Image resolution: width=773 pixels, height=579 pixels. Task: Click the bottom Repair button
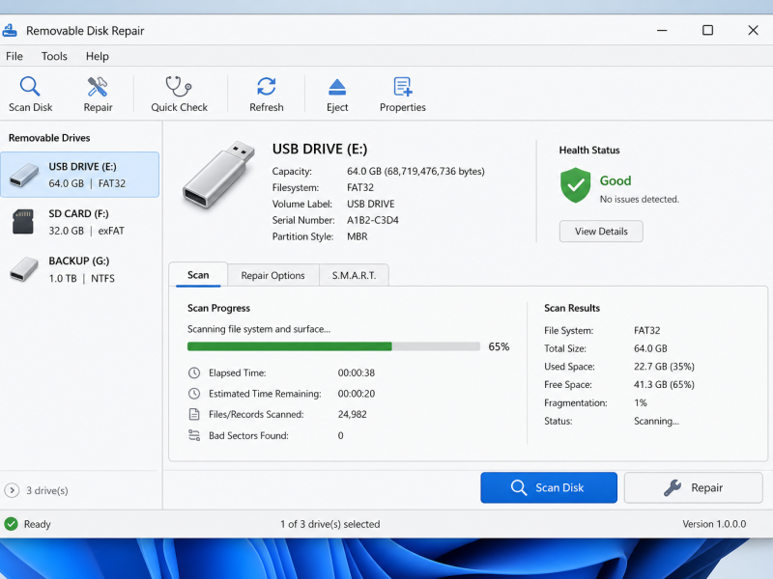pos(693,487)
